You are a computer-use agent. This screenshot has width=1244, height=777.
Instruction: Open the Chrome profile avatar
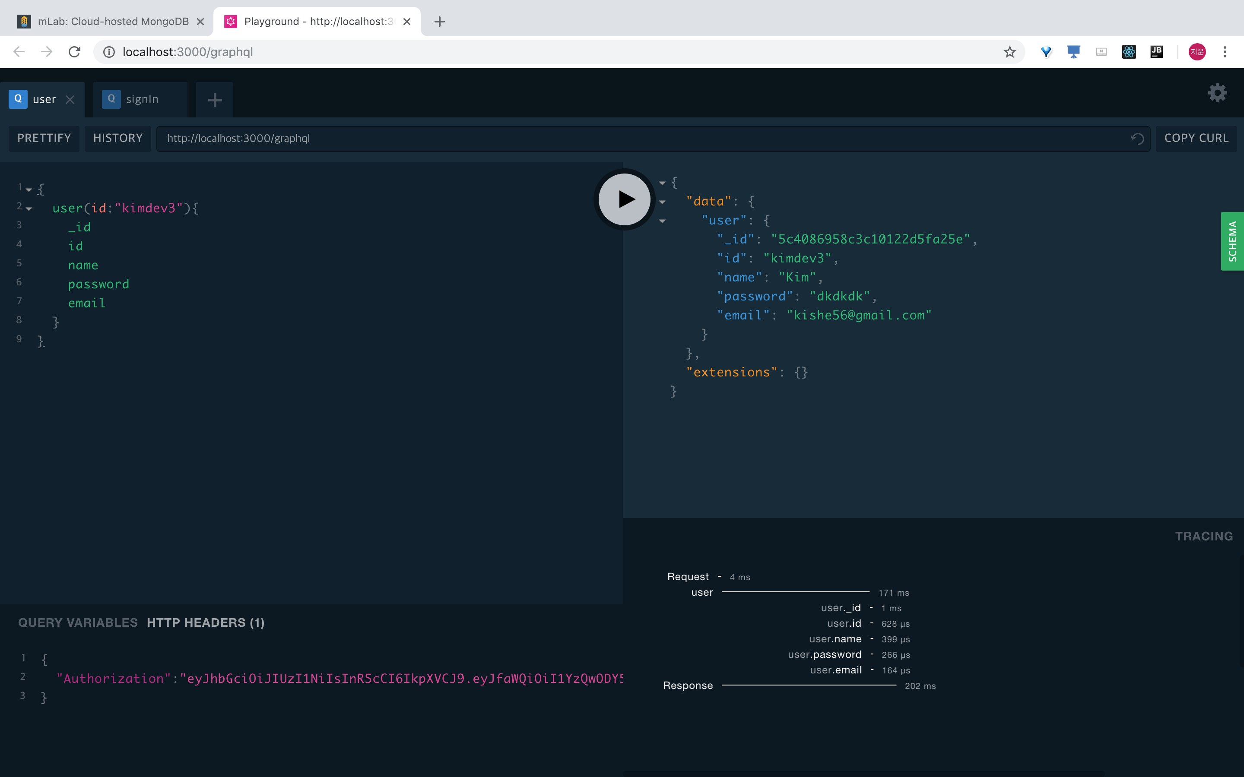[x=1197, y=52]
